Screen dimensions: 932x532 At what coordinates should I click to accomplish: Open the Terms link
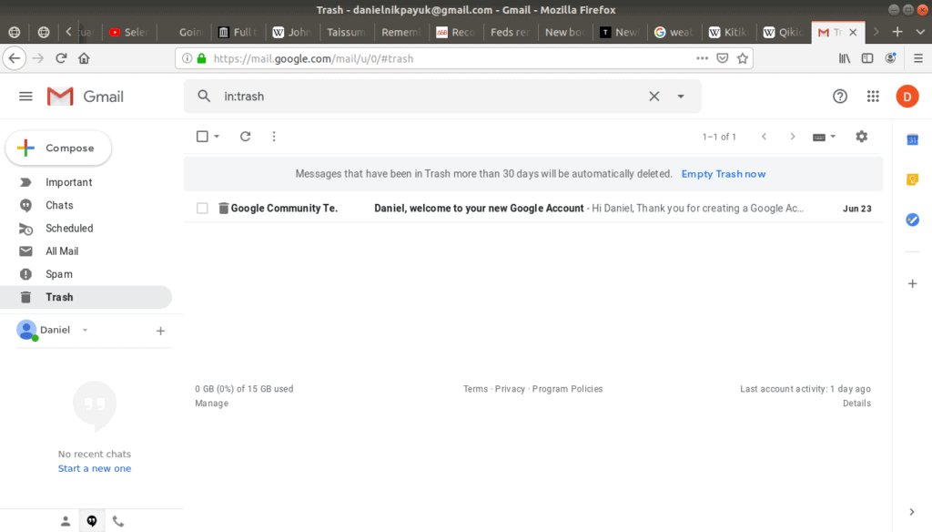pos(475,389)
